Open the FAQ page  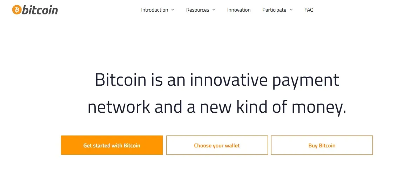309,10
